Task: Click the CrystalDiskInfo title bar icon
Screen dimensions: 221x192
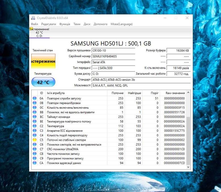Action: [x=33, y=18]
